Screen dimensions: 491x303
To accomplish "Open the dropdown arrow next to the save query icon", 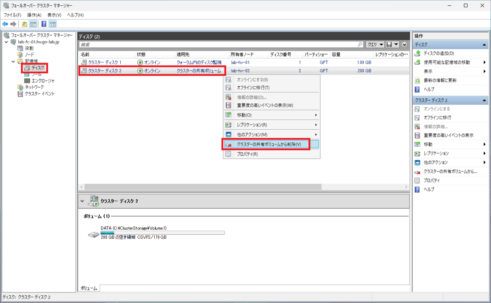I will coord(396,44).
